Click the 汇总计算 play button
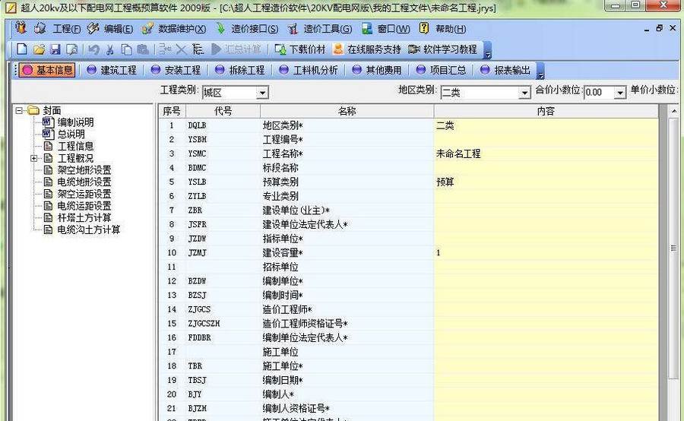Image resolution: width=684 pixels, height=421 pixels. (236, 49)
